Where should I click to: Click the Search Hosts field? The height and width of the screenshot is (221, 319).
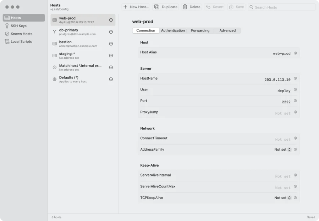click(282, 7)
